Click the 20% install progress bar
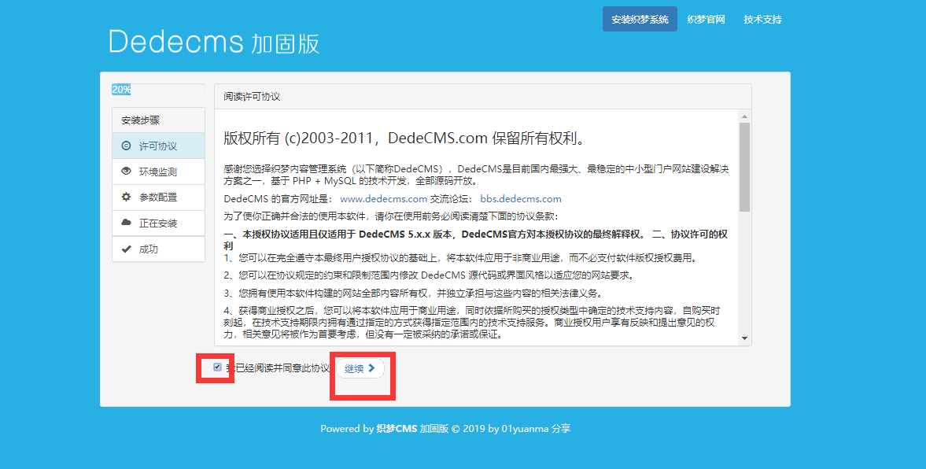Viewport: 926px width, 469px height. tap(121, 90)
